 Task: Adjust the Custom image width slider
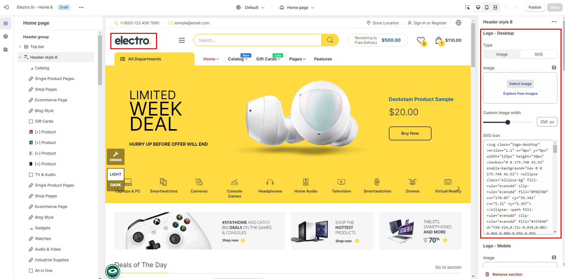507,122
